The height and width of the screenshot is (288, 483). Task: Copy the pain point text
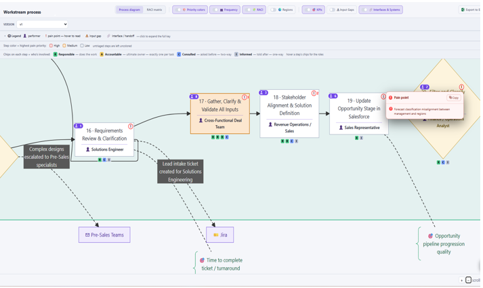click(x=454, y=98)
